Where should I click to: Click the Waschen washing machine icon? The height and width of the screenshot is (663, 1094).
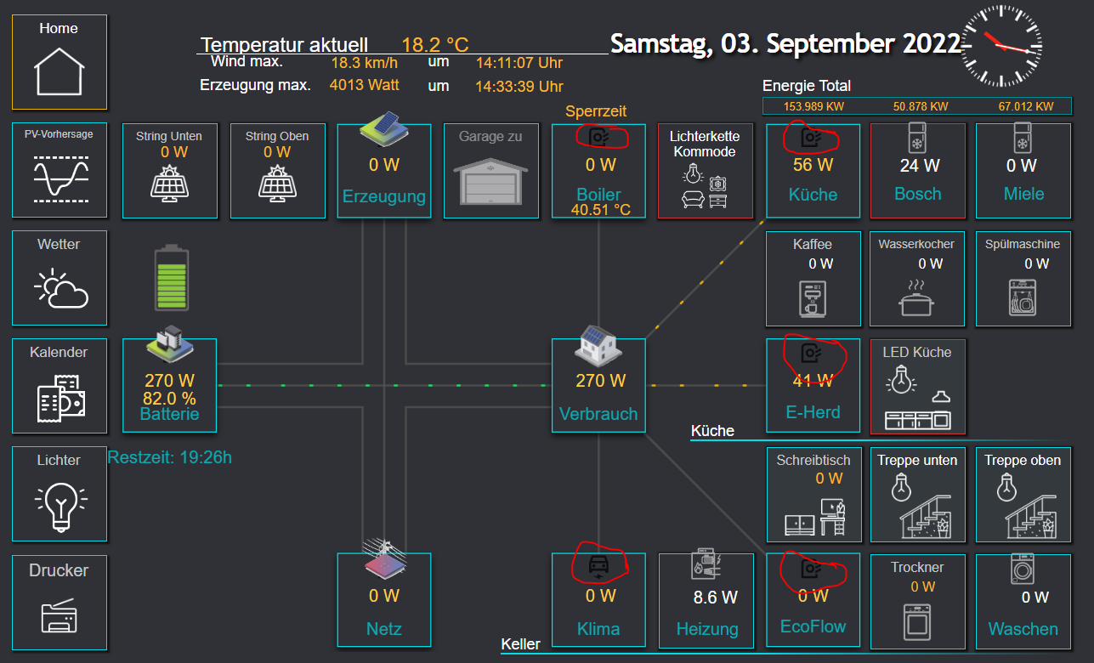tap(1022, 569)
